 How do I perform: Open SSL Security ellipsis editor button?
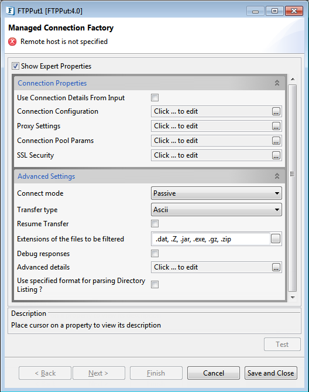(276, 155)
